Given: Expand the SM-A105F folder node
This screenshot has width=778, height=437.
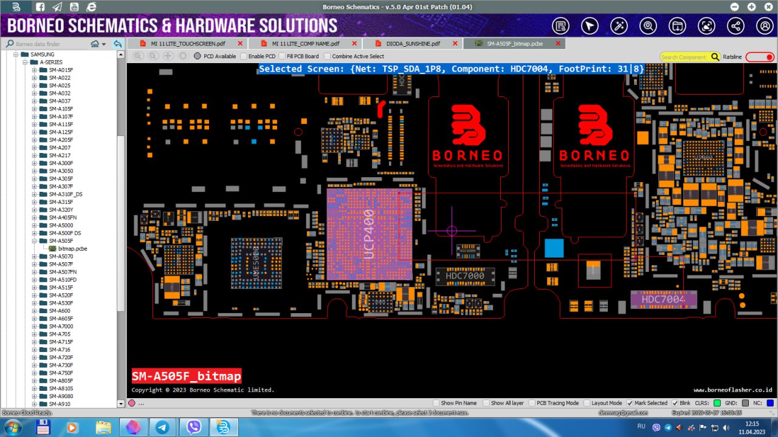Looking at the screenshot, I should (x=34, y=109).
